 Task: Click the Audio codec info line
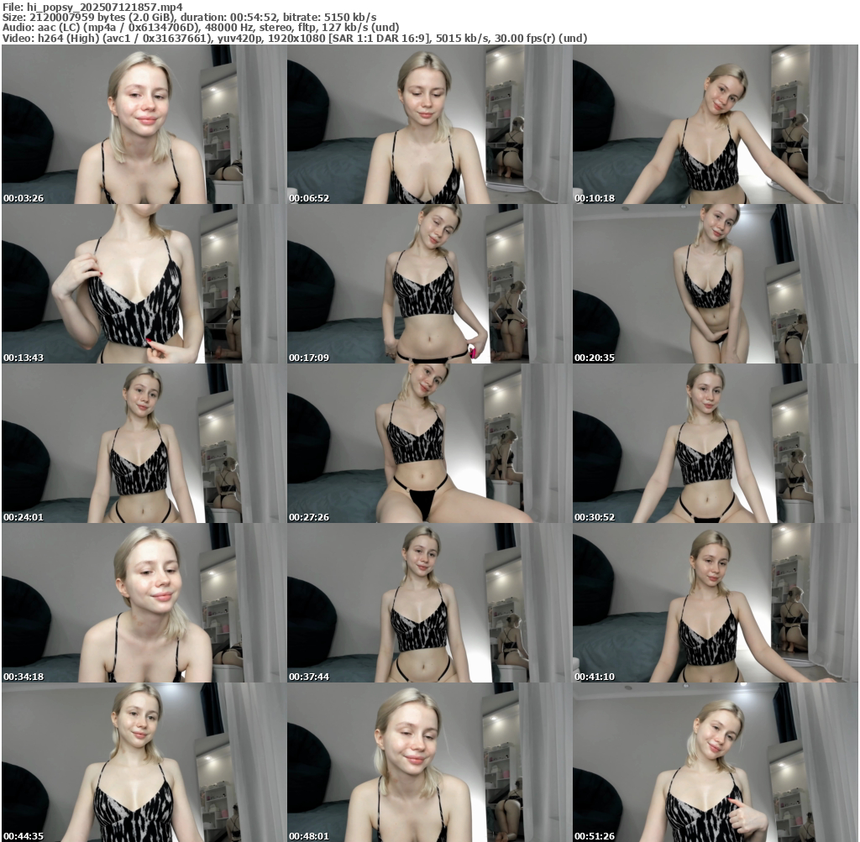click(200, 28)
